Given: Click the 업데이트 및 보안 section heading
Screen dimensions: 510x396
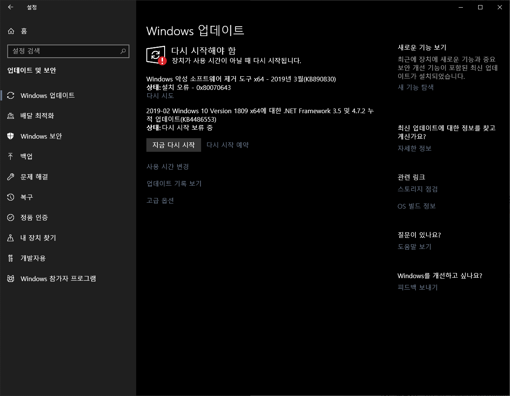Looking at the screenshot, I should (32, 70).
